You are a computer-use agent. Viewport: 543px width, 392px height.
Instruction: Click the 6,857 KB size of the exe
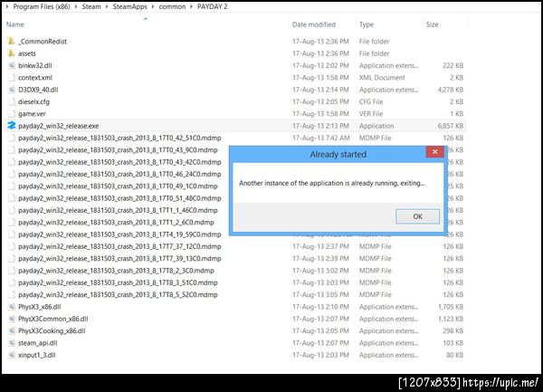coord(451,126)
